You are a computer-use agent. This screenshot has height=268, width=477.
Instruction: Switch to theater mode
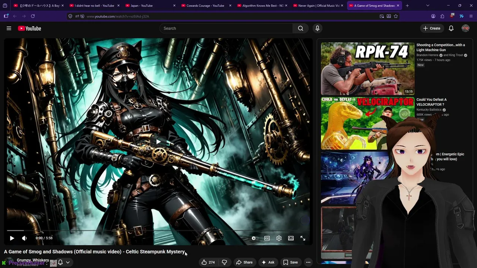pyautogui.click(x=291, y=238)
